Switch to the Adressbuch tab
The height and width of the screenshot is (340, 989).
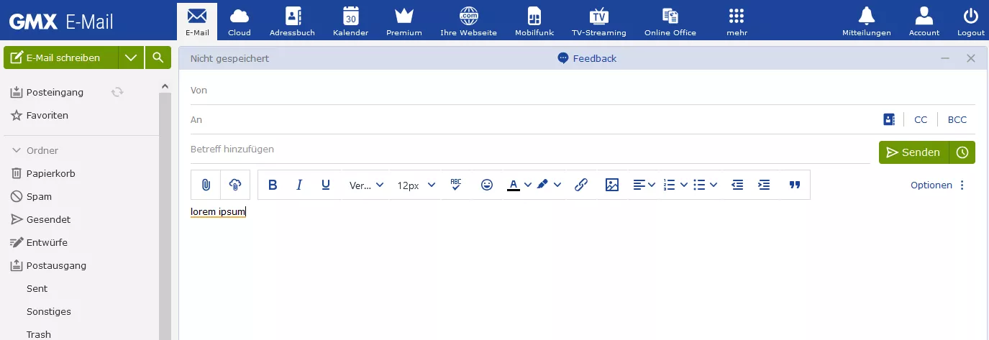tap(292, 20)
